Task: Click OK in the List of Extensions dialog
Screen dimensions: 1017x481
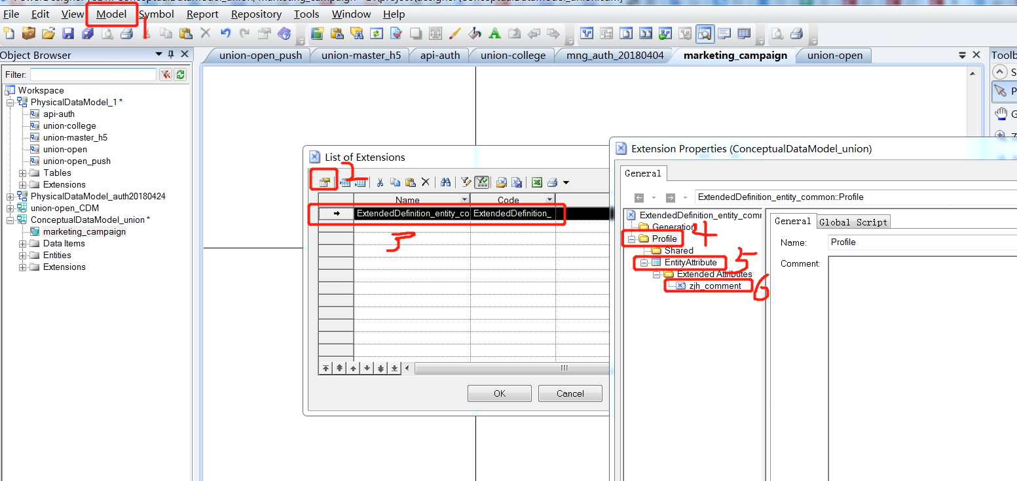Action: (499, 393)
